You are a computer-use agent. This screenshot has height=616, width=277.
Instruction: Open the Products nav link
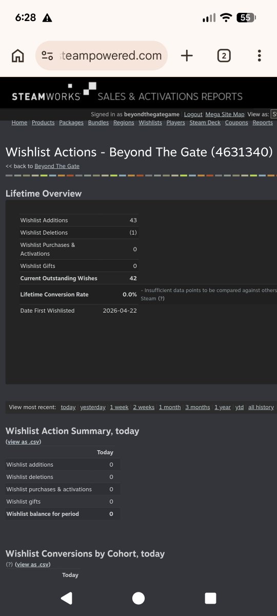pos(43,123)
